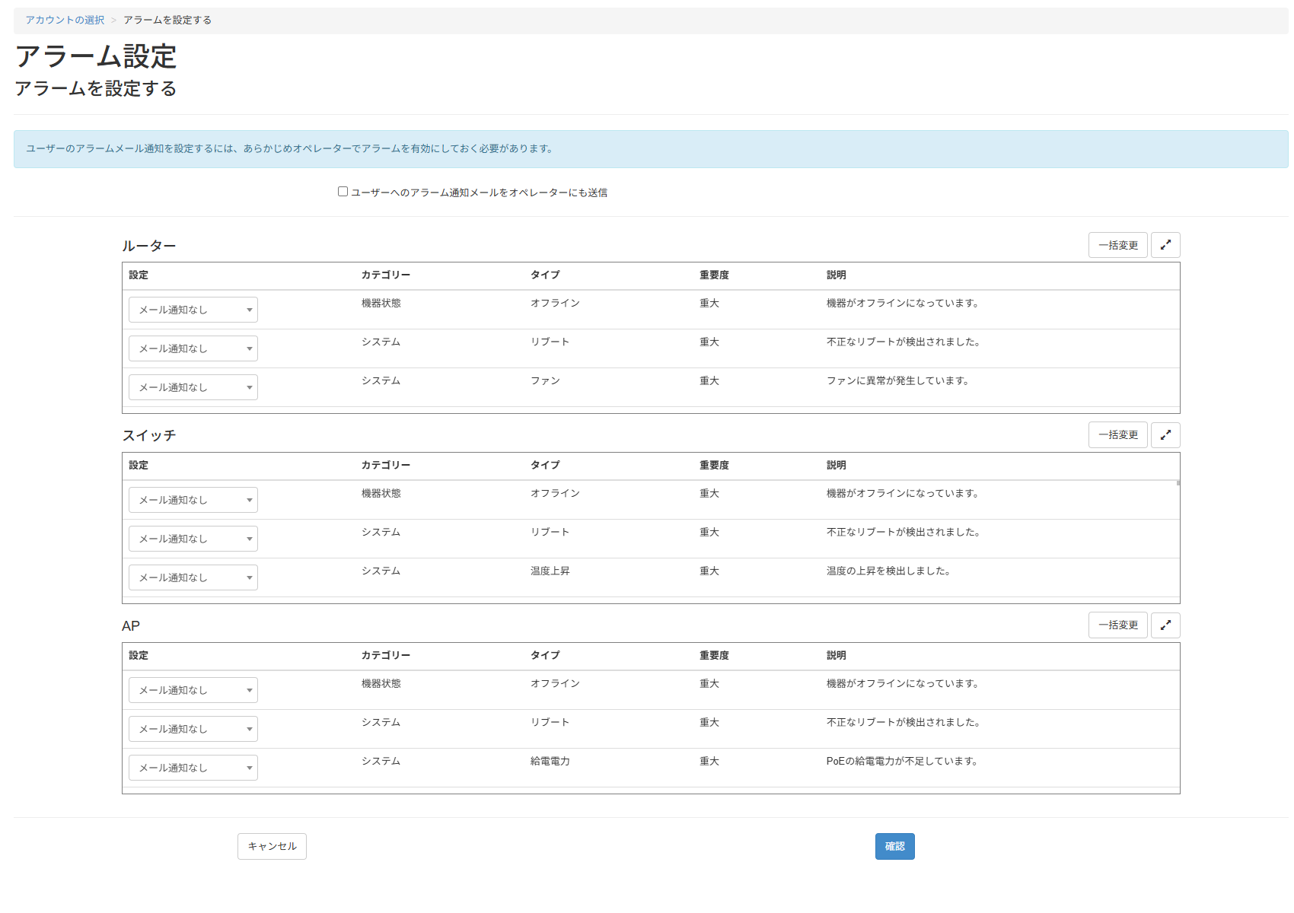Open the AP リブート notification dropdown
This screenshot has width=1294, height=913.
pos(193,729)
